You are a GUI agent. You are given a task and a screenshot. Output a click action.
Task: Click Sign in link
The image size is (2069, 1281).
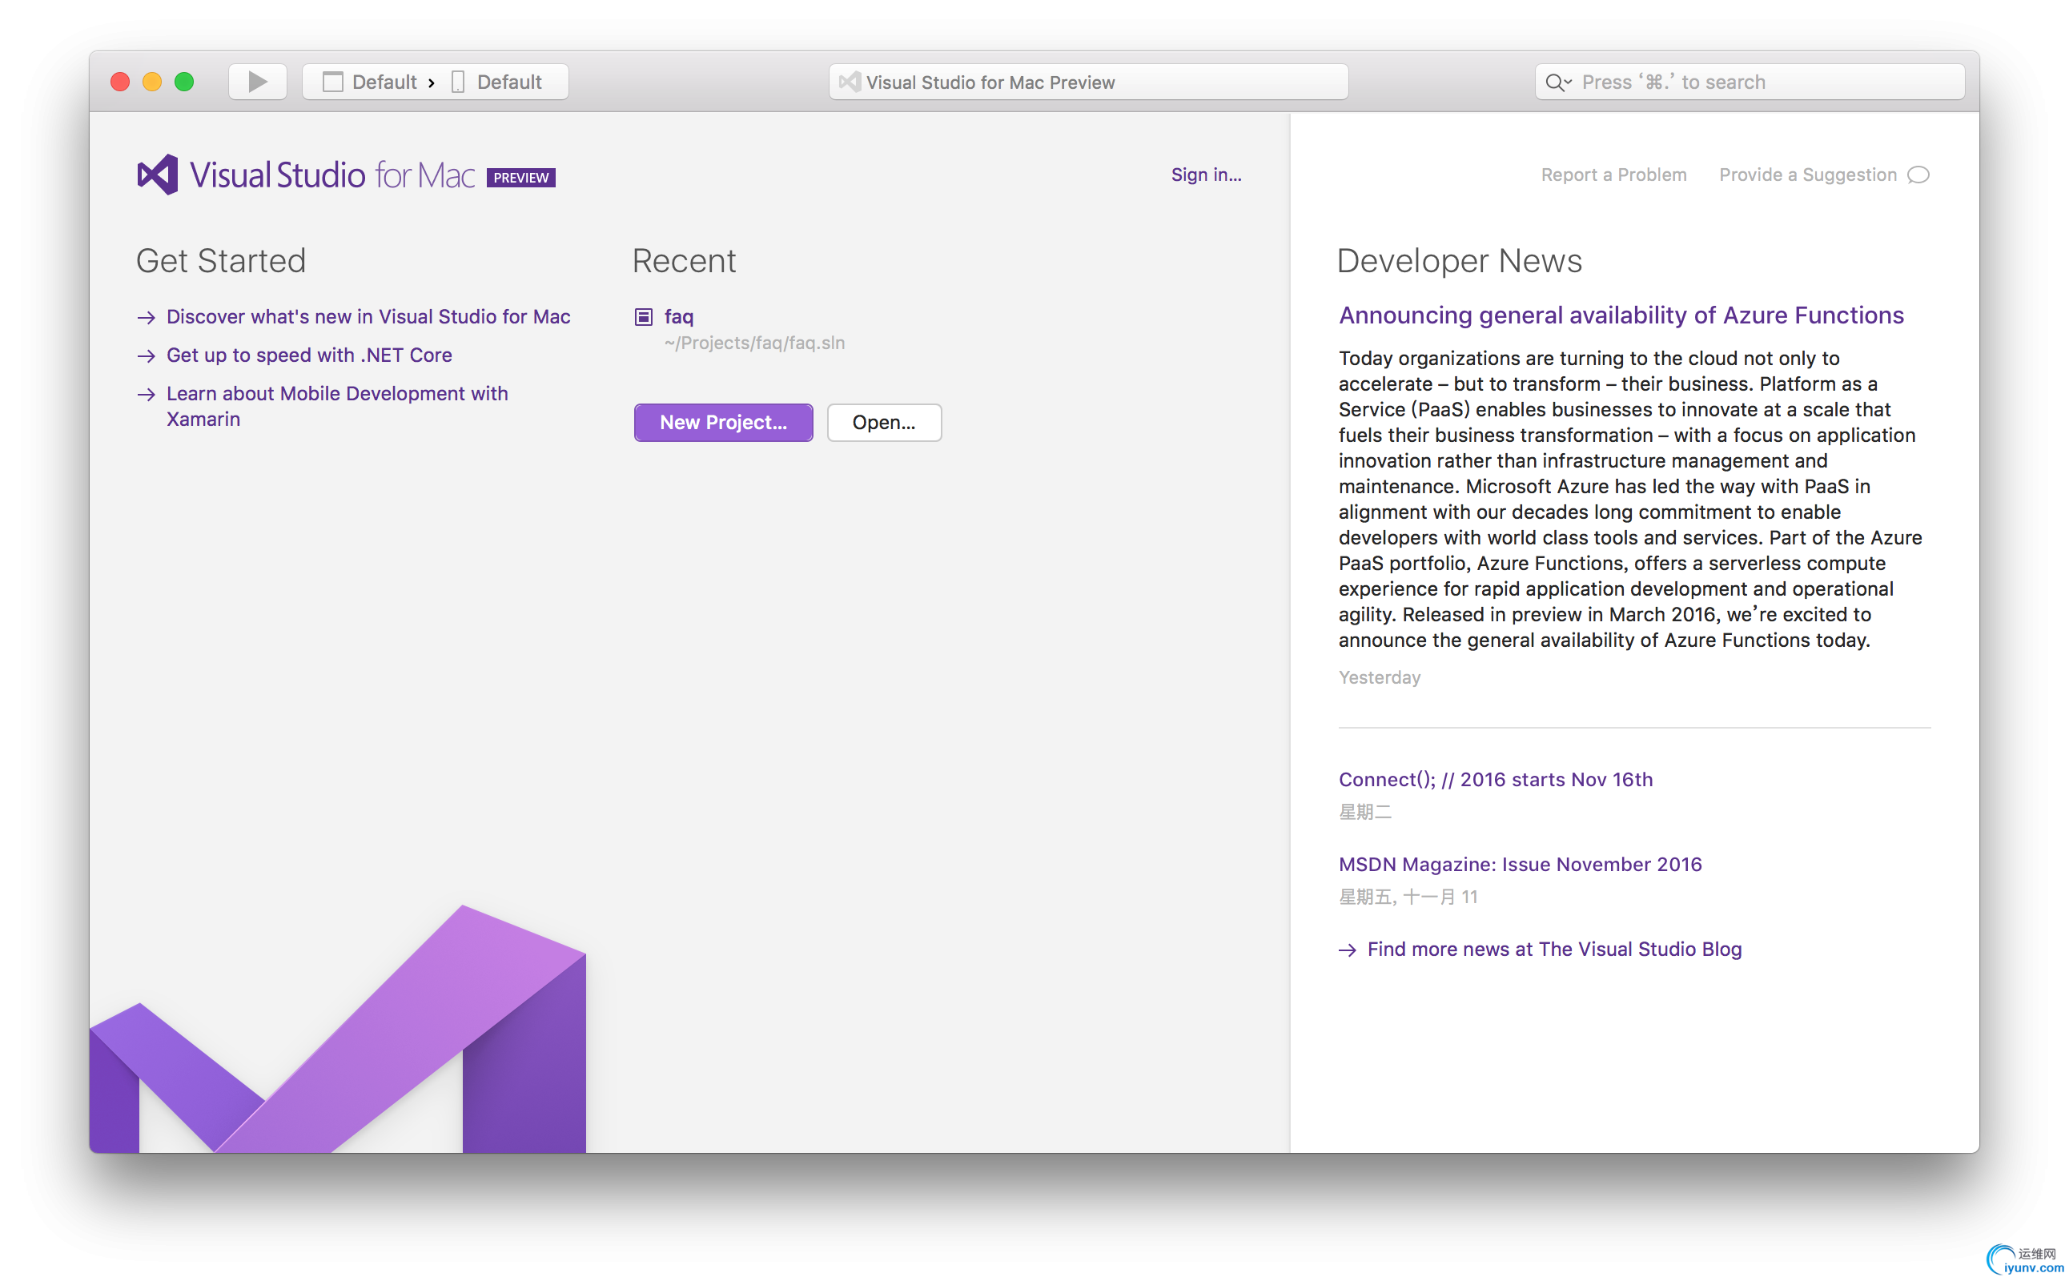(1206, 175)
